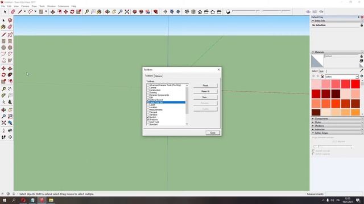Enable the Solid Tools toolbar checkbox
The image size is (364, 204).
click(148, 122)
